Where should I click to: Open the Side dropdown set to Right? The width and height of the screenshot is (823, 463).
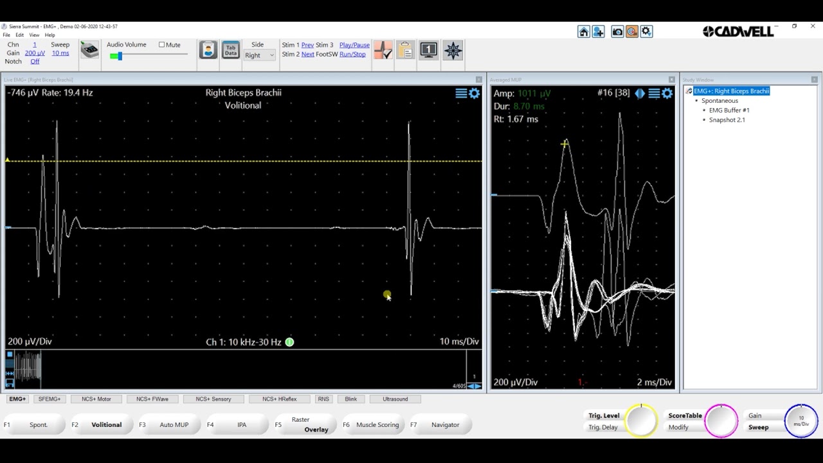tap(259, 55)
